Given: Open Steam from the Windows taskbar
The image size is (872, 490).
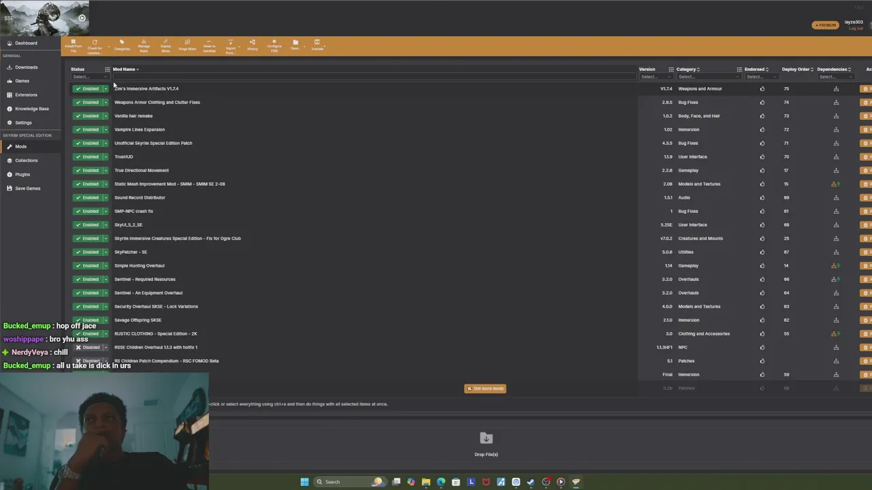Looking at the screenshot, I should [531, 482].
